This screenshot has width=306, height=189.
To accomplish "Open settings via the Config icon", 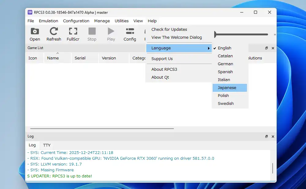I will pyautogui.click(x=130, y=34).
